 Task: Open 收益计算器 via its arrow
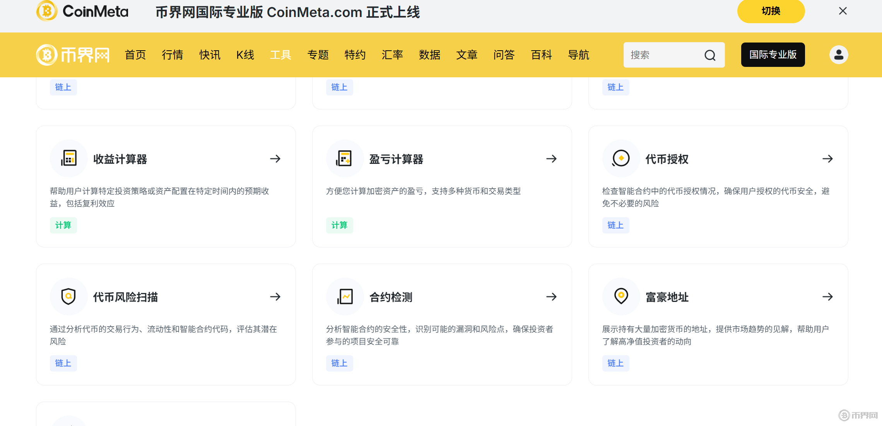[x=275, y=158]
